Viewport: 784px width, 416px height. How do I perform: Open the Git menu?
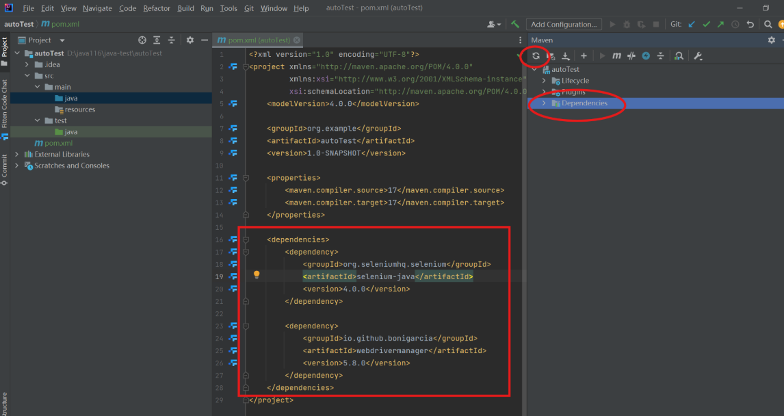click(x=248, y=8)
